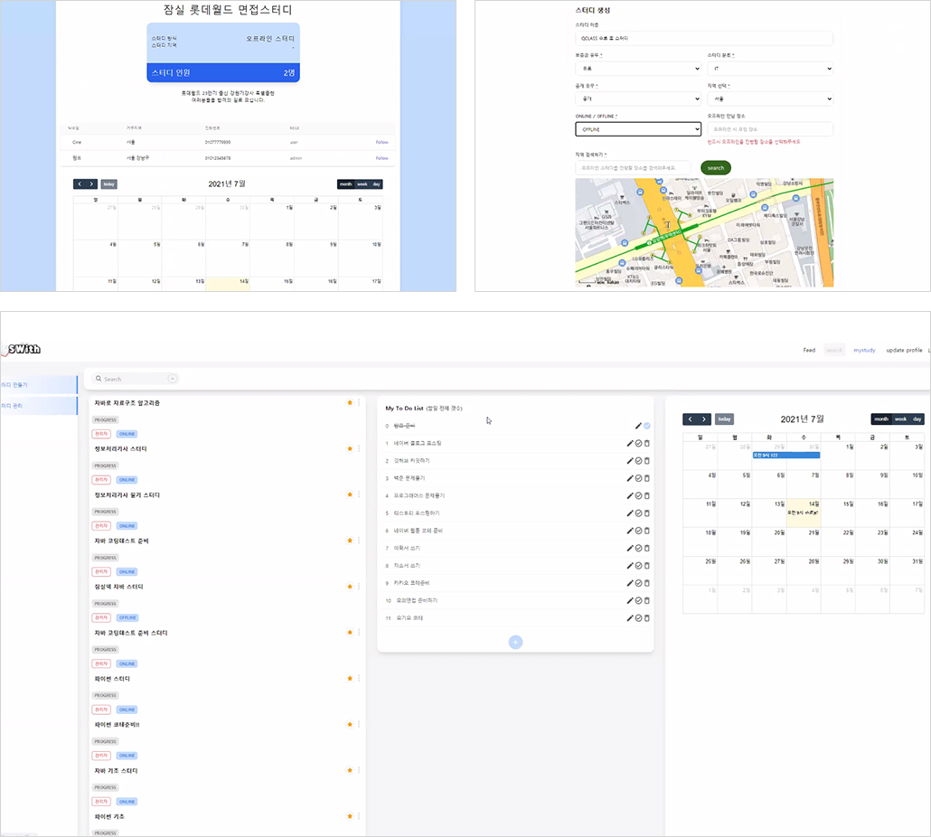Go to the next month in the bottom calendar

tap(703, 419)
